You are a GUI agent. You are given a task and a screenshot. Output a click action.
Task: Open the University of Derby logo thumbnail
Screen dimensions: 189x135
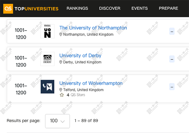pos(47,59)
